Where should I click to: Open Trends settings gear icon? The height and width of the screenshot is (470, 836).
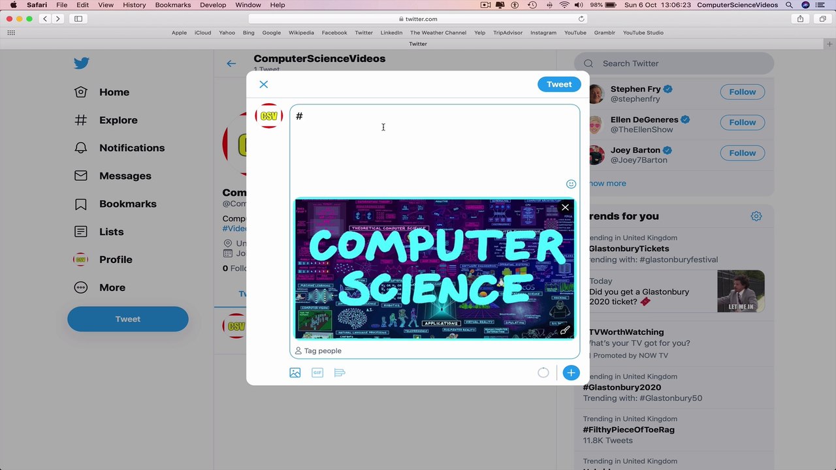756,216
